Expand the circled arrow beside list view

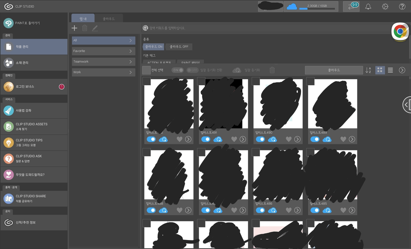coord(402,70)
